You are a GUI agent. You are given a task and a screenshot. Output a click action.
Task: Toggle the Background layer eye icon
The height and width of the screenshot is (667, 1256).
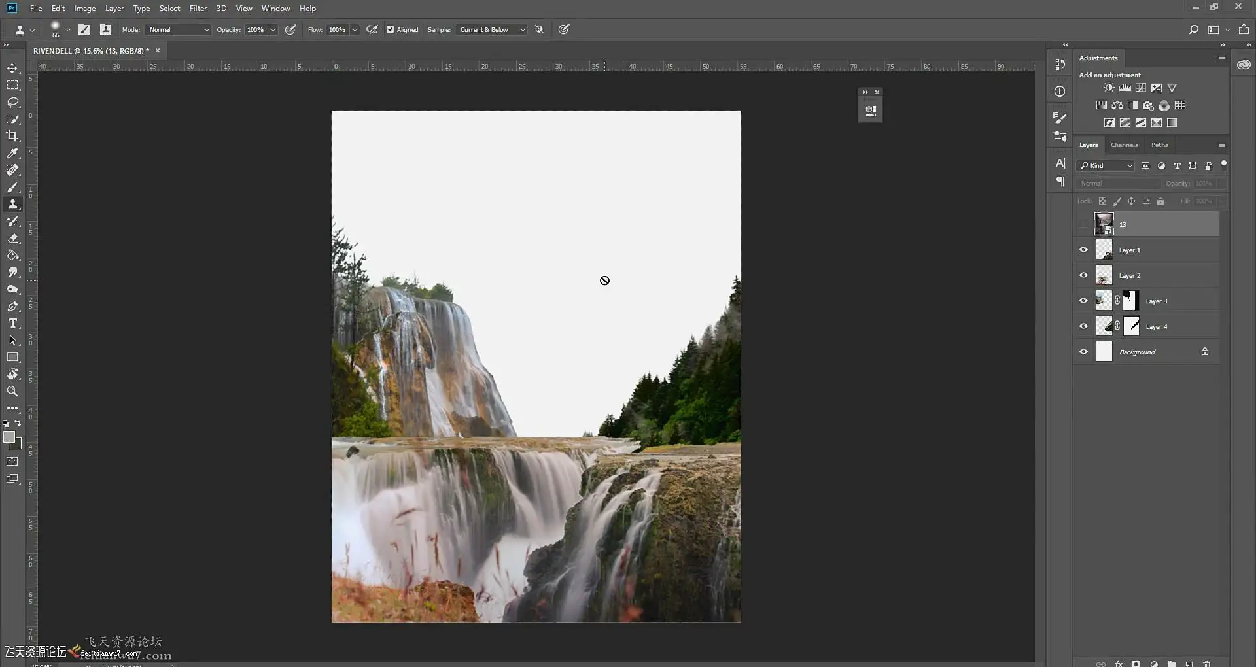pyautogui.click(x=1083, y=352)
